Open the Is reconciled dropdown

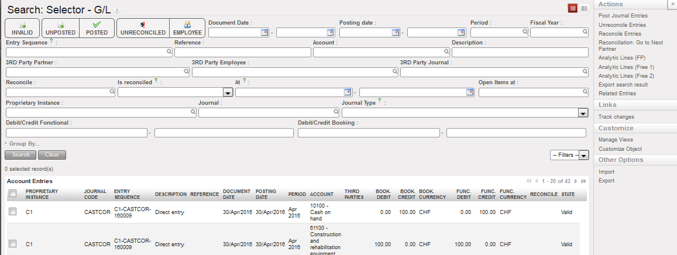(228, 92)
